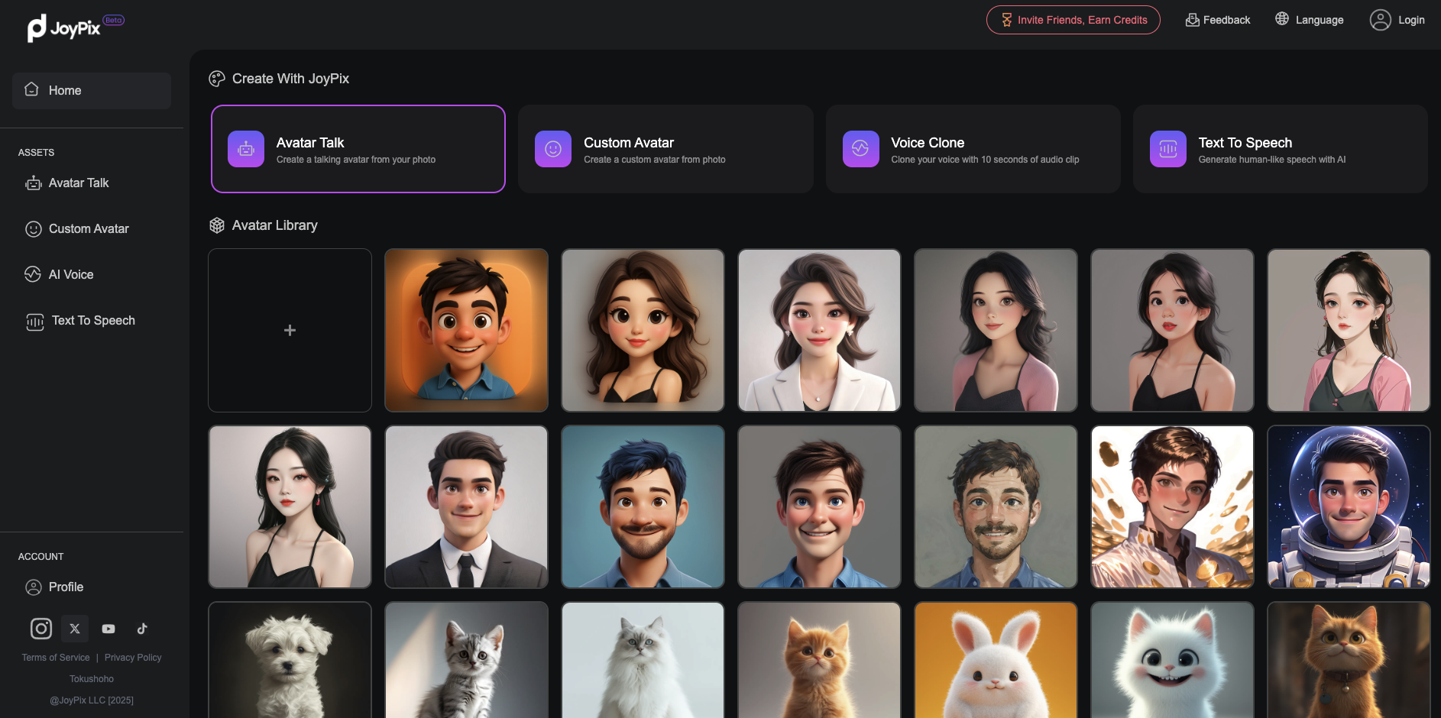This screenshot has width=1441, height=718.
Task: Select the cartoon boy avatar on orange background
Action: click(x=466, y=330)
